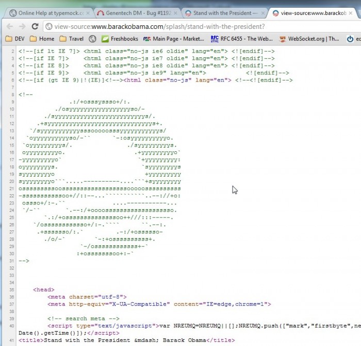This screenshot has width=361, height=346.
Task: Click the [if IE 9] comment line
Action: pos(154,73)
